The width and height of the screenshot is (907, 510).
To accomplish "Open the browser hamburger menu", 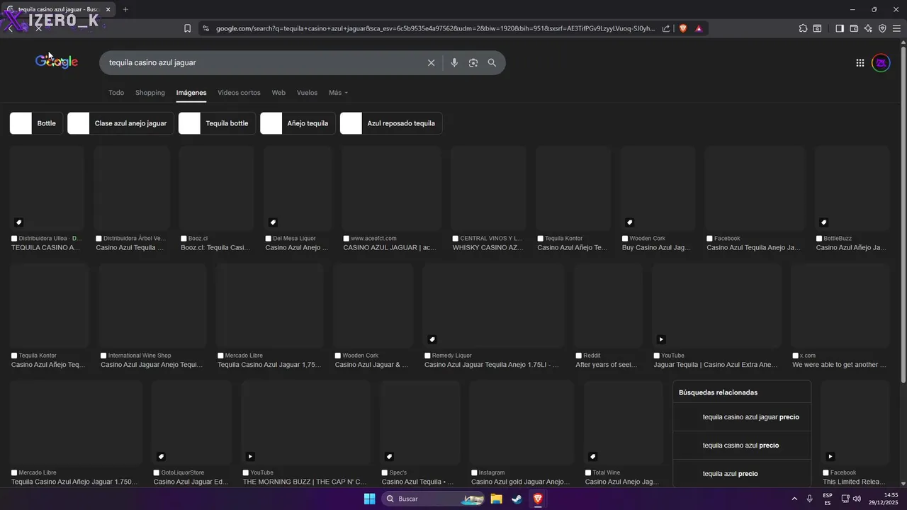I will click(896, 28).
